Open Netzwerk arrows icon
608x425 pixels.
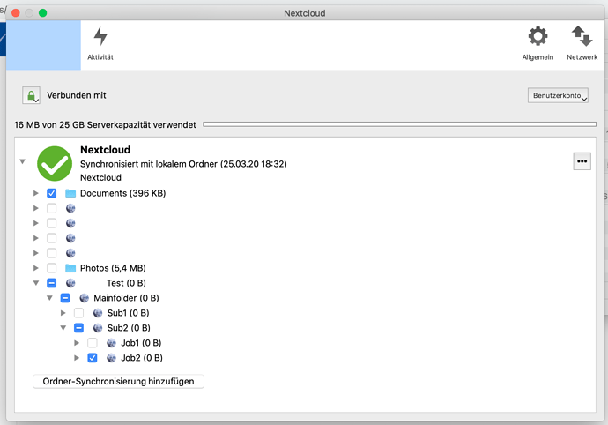coord(582,36)
